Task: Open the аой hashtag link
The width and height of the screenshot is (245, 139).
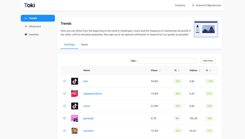Action: click(85, 81)
